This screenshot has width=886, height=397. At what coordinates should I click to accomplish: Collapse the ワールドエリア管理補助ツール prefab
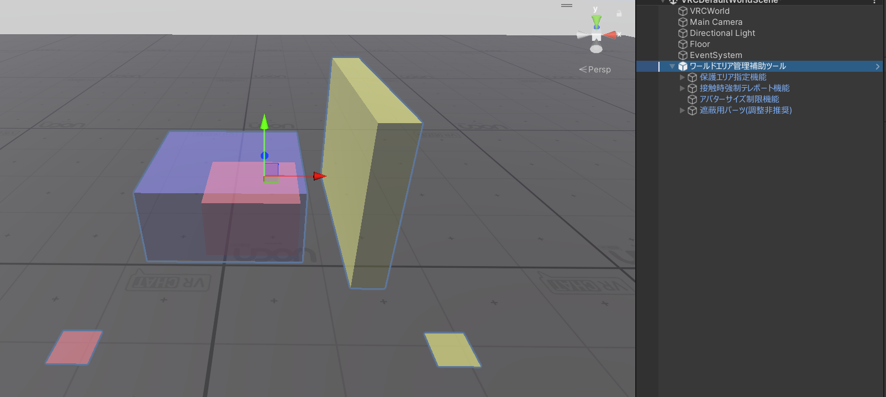pos(672,66)
